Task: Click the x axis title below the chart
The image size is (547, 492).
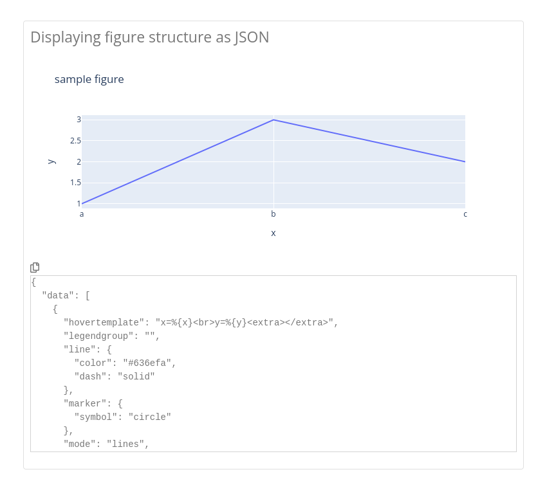Action: coord(273,233)
